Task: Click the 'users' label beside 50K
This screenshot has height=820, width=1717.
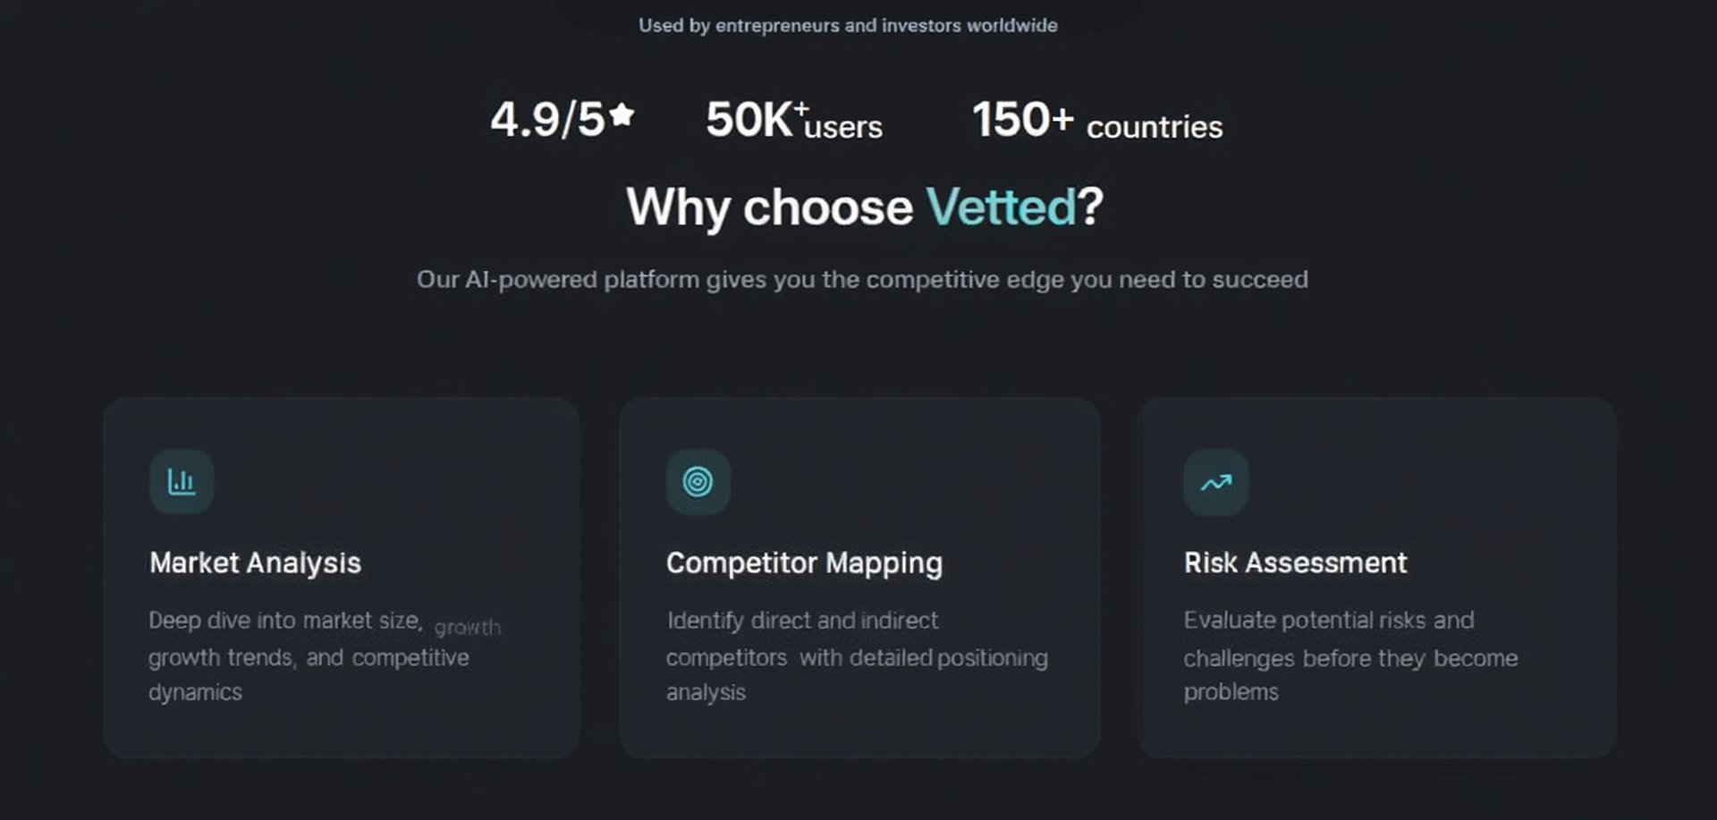Action: [x=843, y=128]
